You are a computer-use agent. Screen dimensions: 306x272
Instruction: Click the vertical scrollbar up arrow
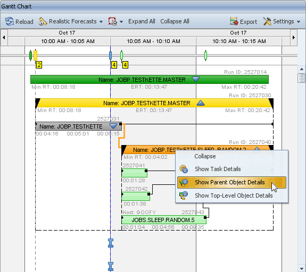(302, 69)
